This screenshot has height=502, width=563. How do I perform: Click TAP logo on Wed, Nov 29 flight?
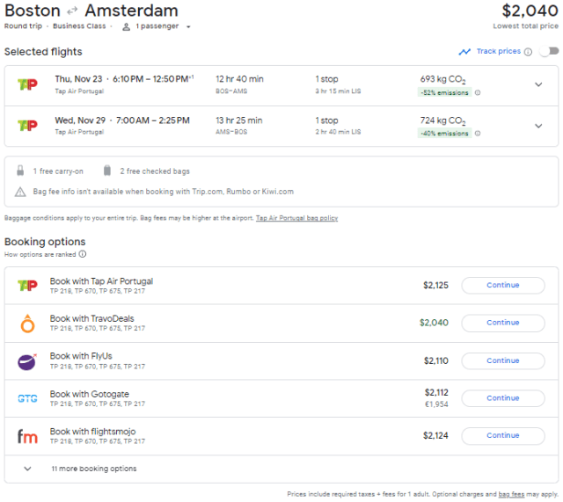[x=27, y=126]
